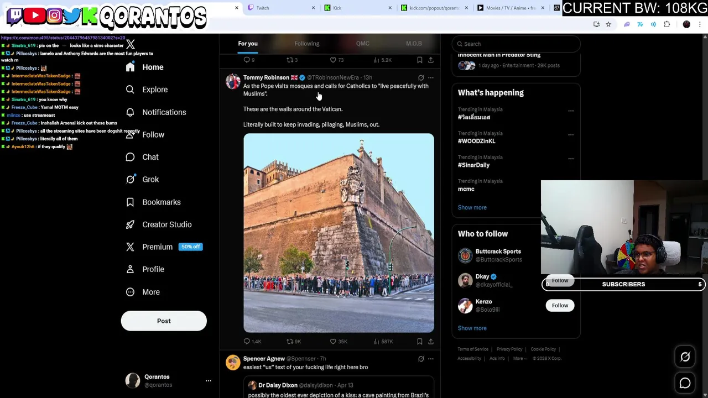Screen dimensions: 708x398
Task: Open the Ads info footer link
Action: point(497,358)
